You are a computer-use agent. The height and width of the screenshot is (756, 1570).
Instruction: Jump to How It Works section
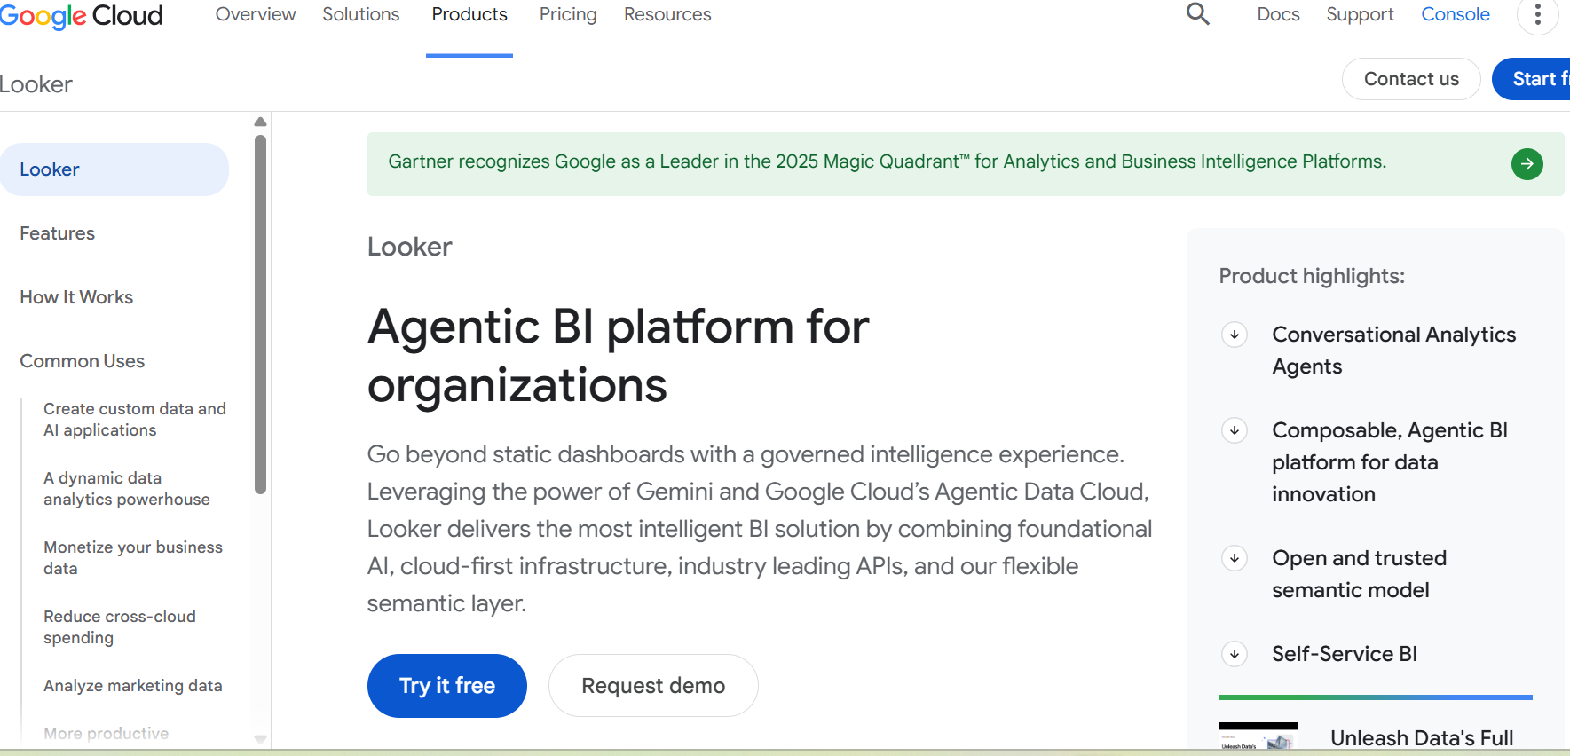(x=76, y=297)
